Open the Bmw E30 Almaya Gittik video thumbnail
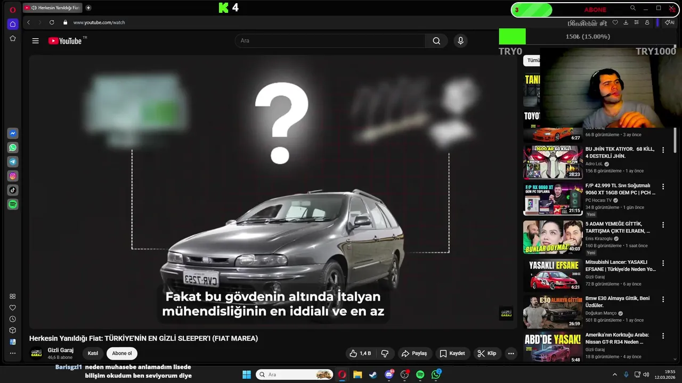This screenshot has width=682, height=383. (553, 312)
